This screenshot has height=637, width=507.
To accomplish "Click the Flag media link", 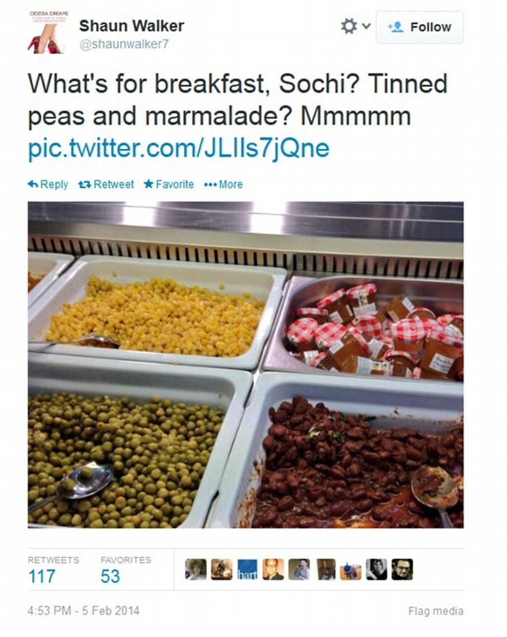I will click(435, 611).
